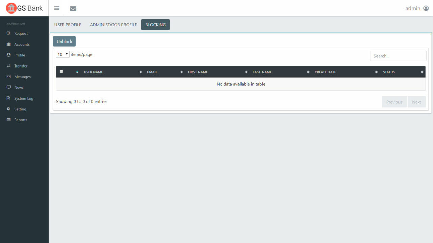Viewport: 433px width, 243px height.
Task: Select the System Log icon
Action: [x=8, y=98]
